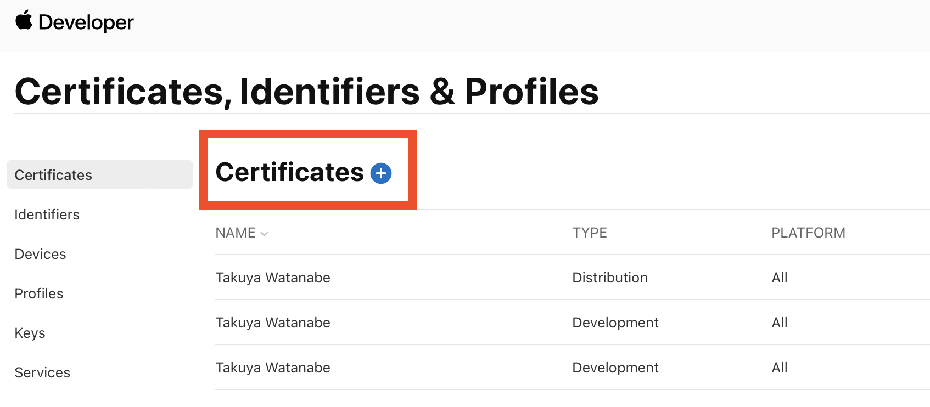
Task: Open the Distribution certificate's Takuya Watanabe name
Action: point(273,278)
